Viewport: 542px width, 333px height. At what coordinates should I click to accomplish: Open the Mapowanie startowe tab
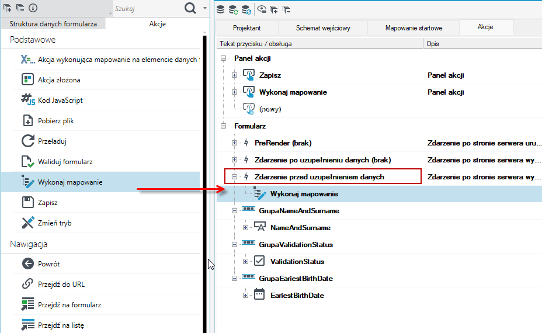tap(414, 28)
